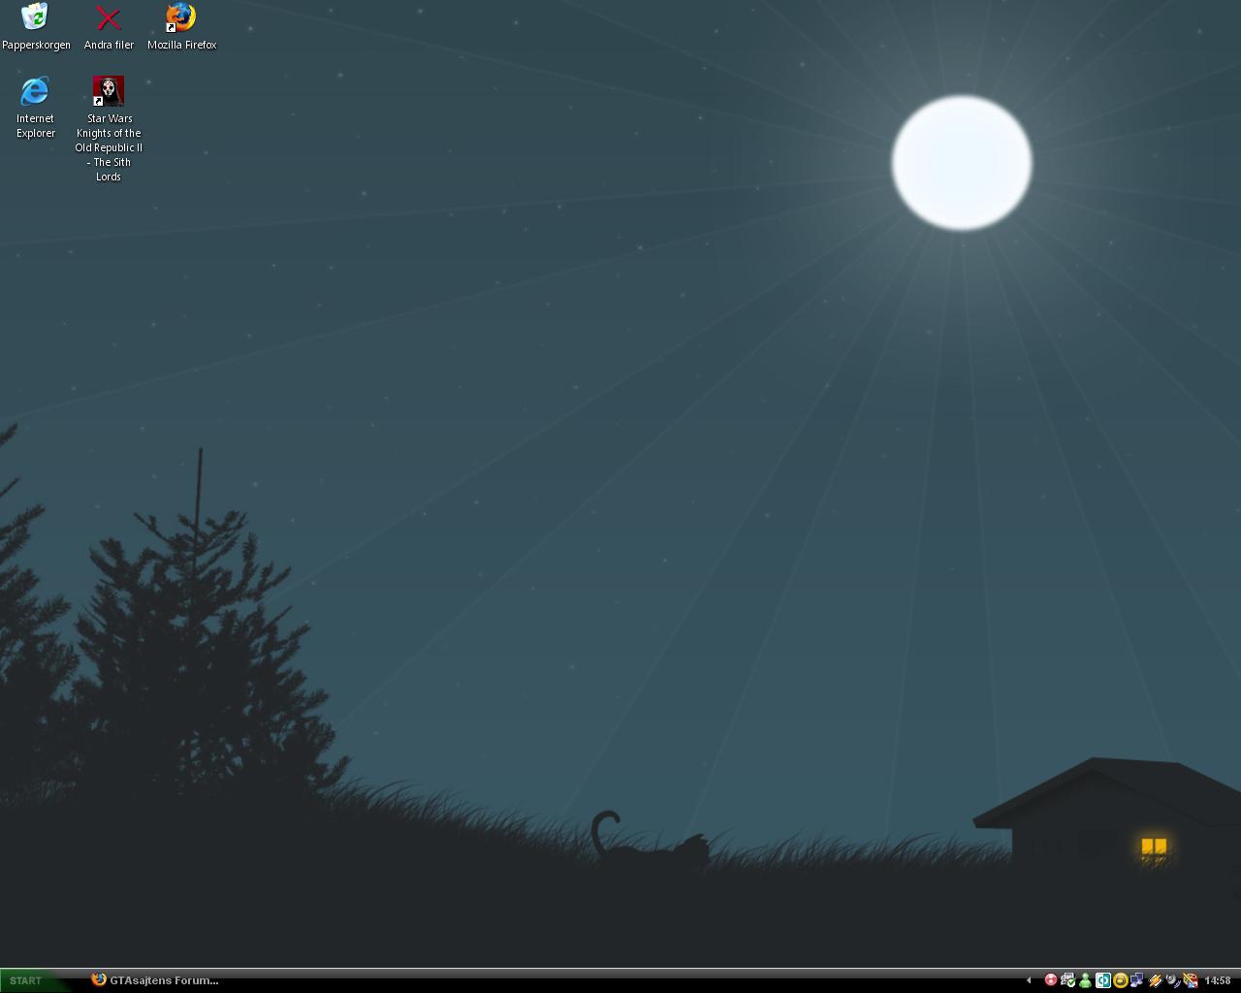
Task: Open the Papperskorgen recycle bin icon
Action: (x=35, y=17)
